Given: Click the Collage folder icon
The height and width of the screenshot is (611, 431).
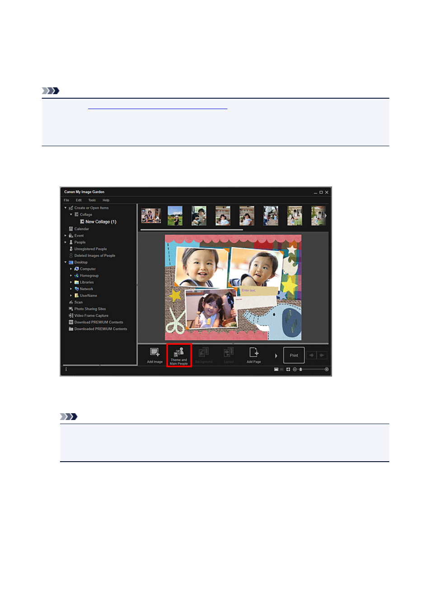Looking at the screenshot, I should tap(77, 215).
